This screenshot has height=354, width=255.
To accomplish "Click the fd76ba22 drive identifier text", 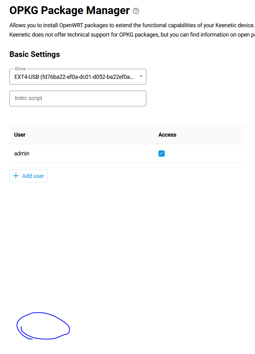I will pyautogui.click(x=87, y=77).
